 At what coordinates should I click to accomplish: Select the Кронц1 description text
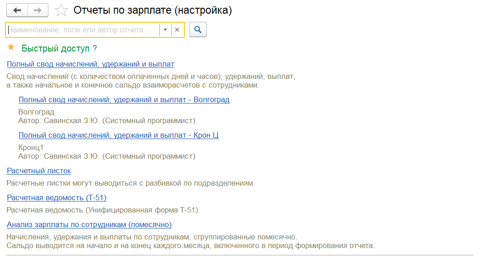point(31,147)
